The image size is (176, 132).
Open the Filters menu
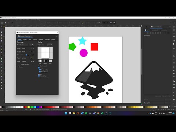(28, 20)
